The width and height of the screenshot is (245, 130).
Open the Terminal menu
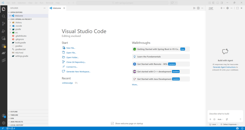[x=50, y=3]
